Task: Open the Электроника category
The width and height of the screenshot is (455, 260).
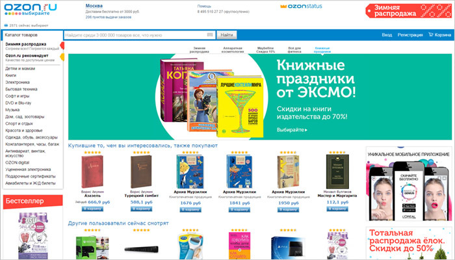Action: 18,82
